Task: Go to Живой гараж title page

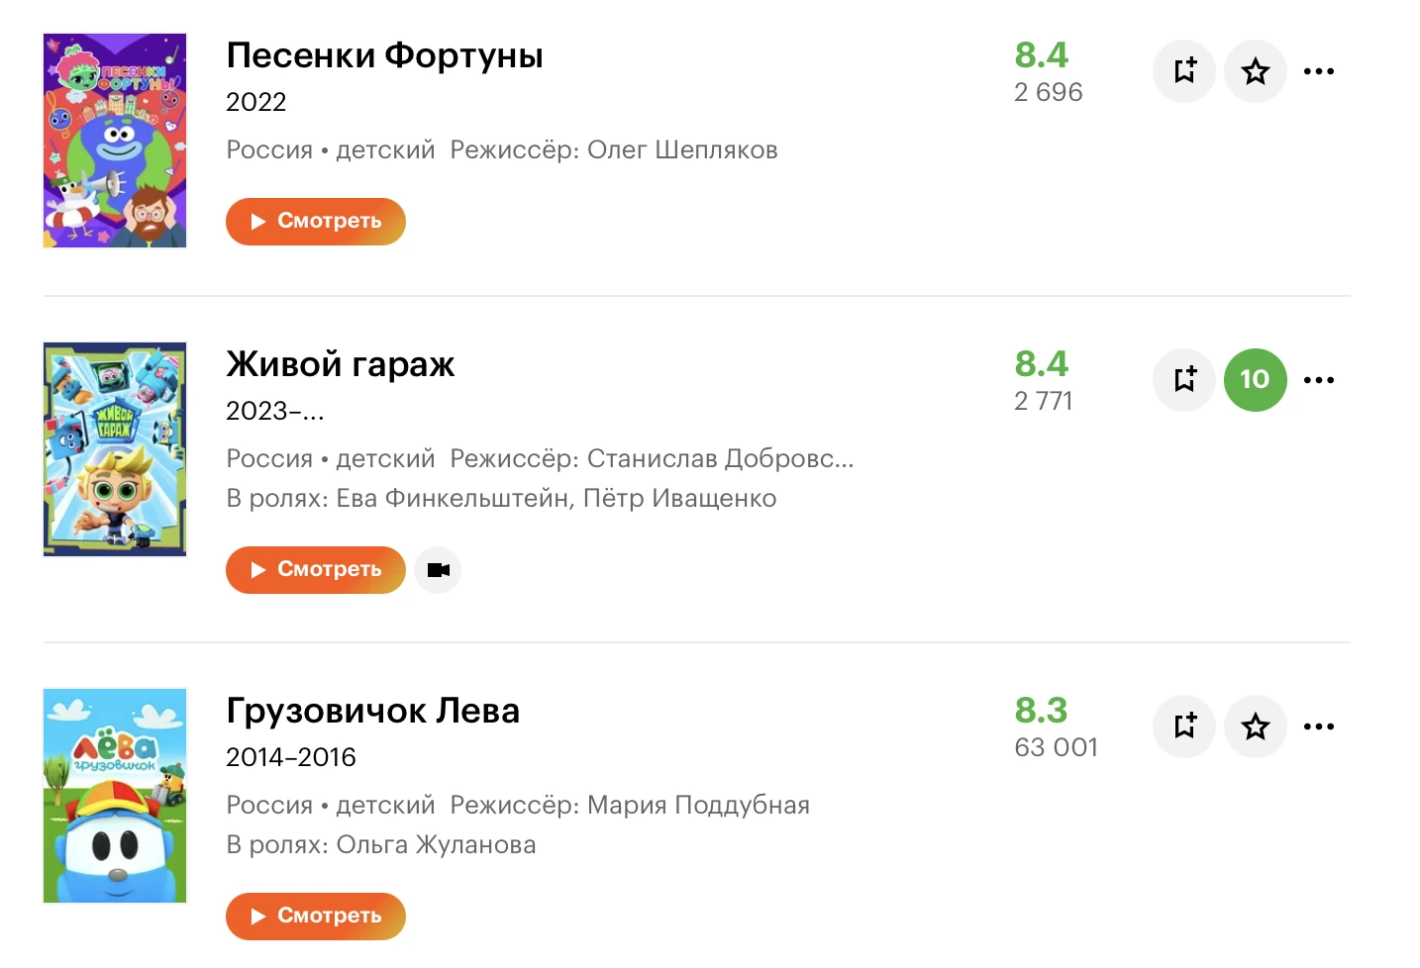Action: coord(341,364)
